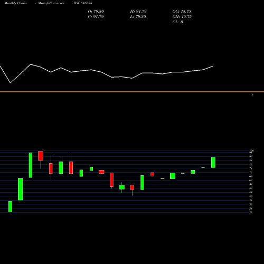Click the 78 price axis label
The image size is (264, 264).
pos(251,168)
